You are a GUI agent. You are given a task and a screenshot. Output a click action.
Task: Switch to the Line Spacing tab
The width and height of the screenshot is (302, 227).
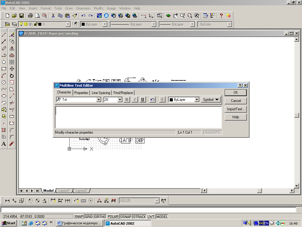(101, 93)
